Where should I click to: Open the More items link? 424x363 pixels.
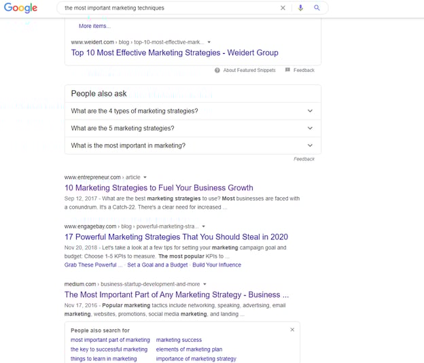(x=94, y=26)
